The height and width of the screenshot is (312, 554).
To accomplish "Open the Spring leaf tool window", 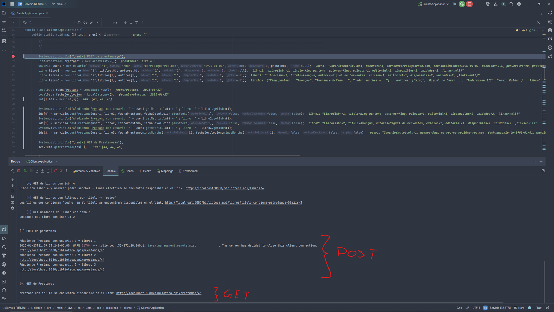I will coord(550,56).
